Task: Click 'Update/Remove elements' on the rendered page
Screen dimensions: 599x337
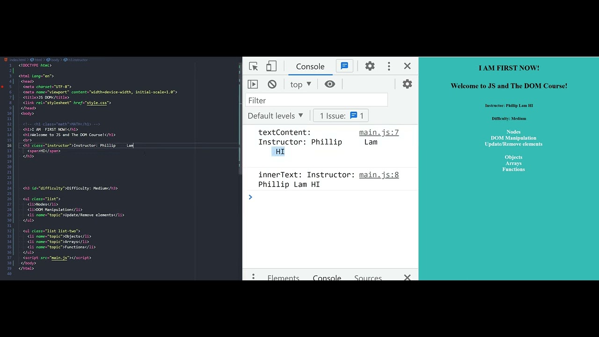Action: (x=513, y=144)
